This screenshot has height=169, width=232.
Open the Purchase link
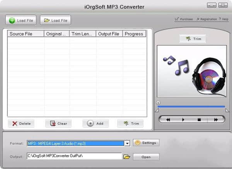[184, 19]
